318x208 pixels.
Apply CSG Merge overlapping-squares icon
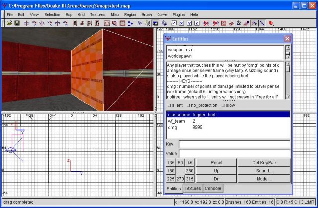tap(115, 23)
